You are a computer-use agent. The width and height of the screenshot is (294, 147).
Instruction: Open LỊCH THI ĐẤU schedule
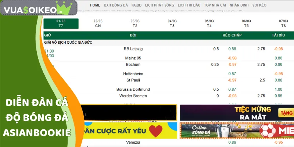[x=189, y=6]
